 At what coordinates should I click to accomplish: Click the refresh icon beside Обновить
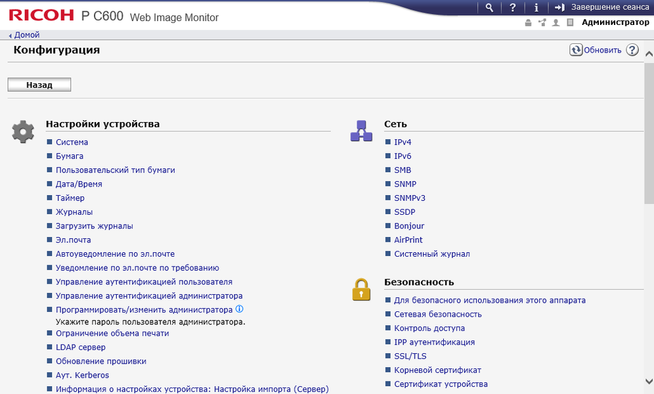click(576, 50)
